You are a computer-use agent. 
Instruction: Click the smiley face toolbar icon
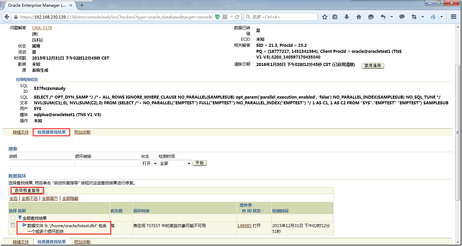[371, 17]
